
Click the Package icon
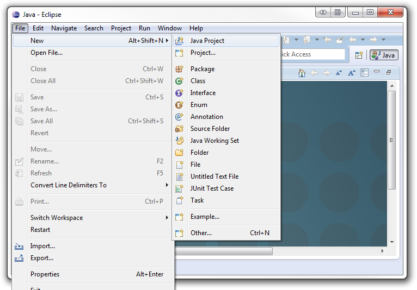(x=179, y=69)
